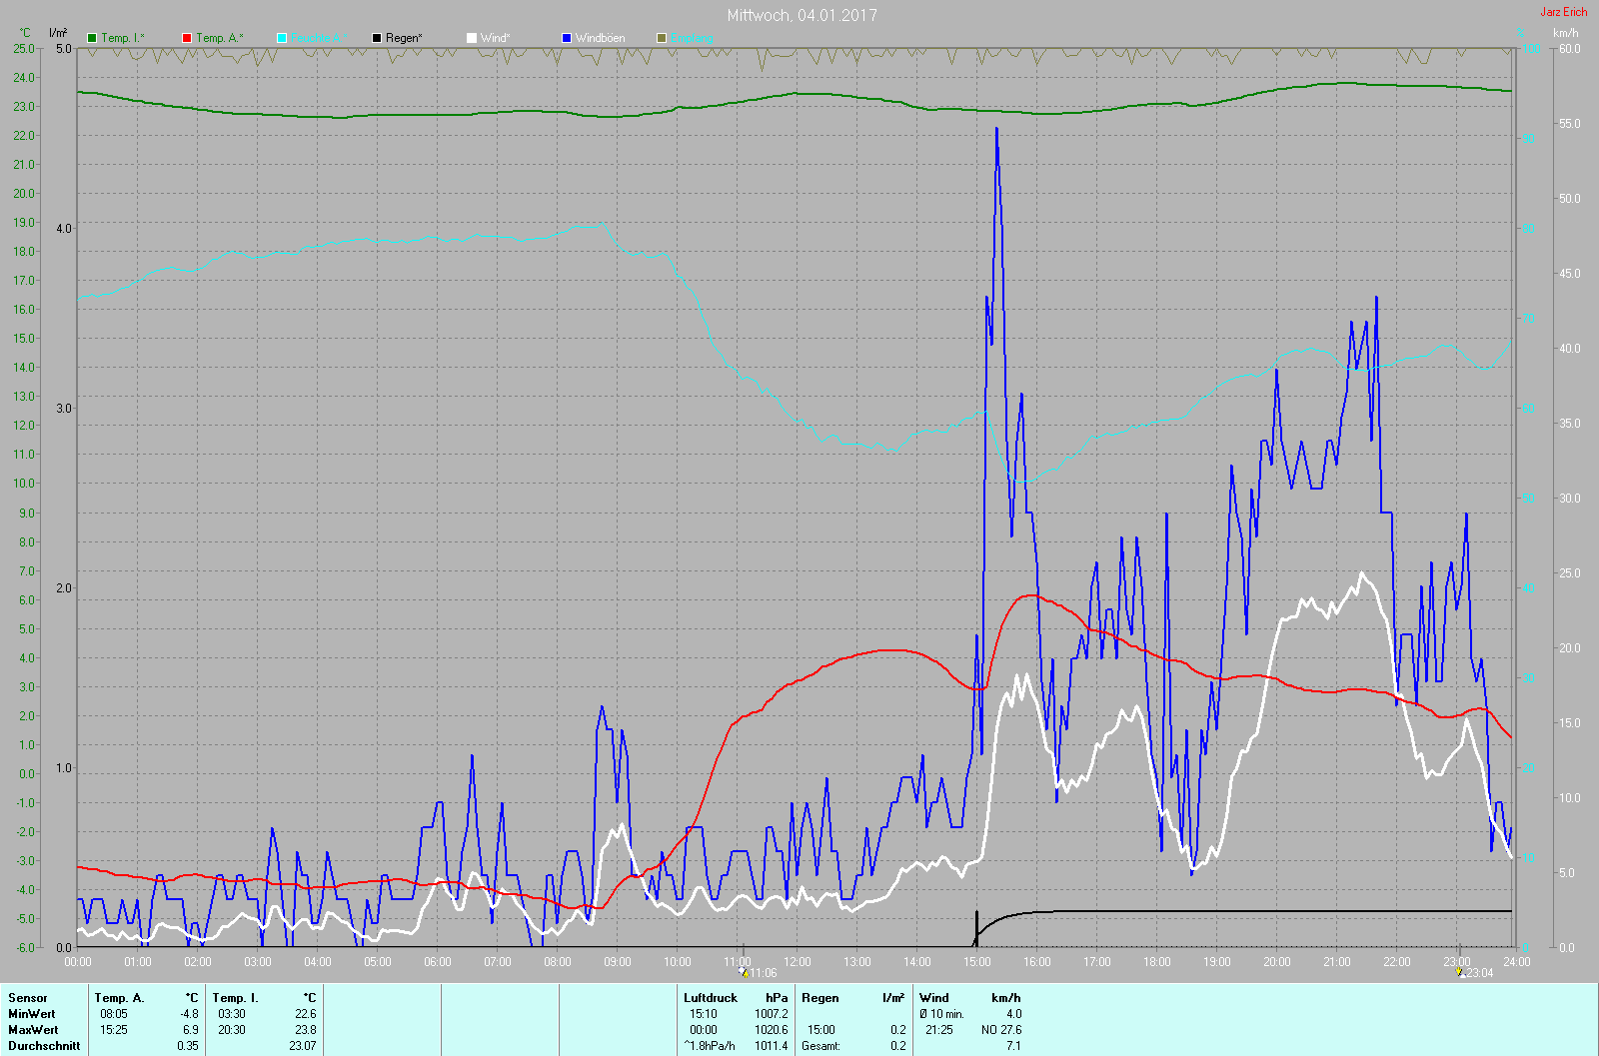The image size is (1599, 1056).
Task: Click the date title Mittwoch, 04.01.2017
Action: [x=801, y=15]
